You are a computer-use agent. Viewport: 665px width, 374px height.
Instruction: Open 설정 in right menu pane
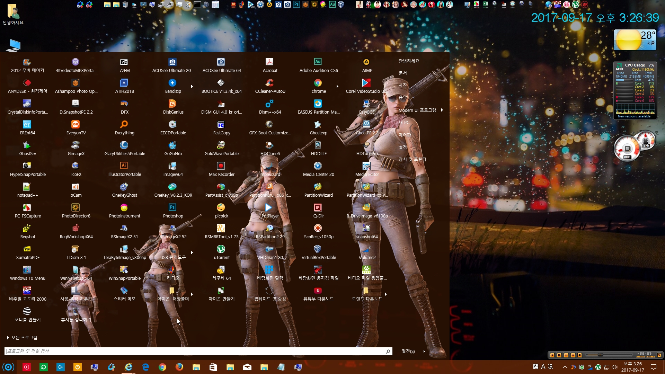click(403, 147)
